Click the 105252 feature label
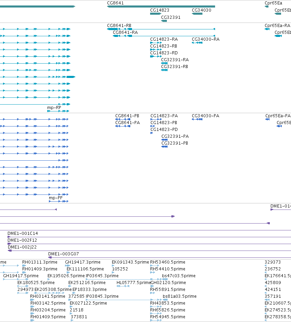The width and height of the screenshot is (291, 322). click(x=120, y=269)
